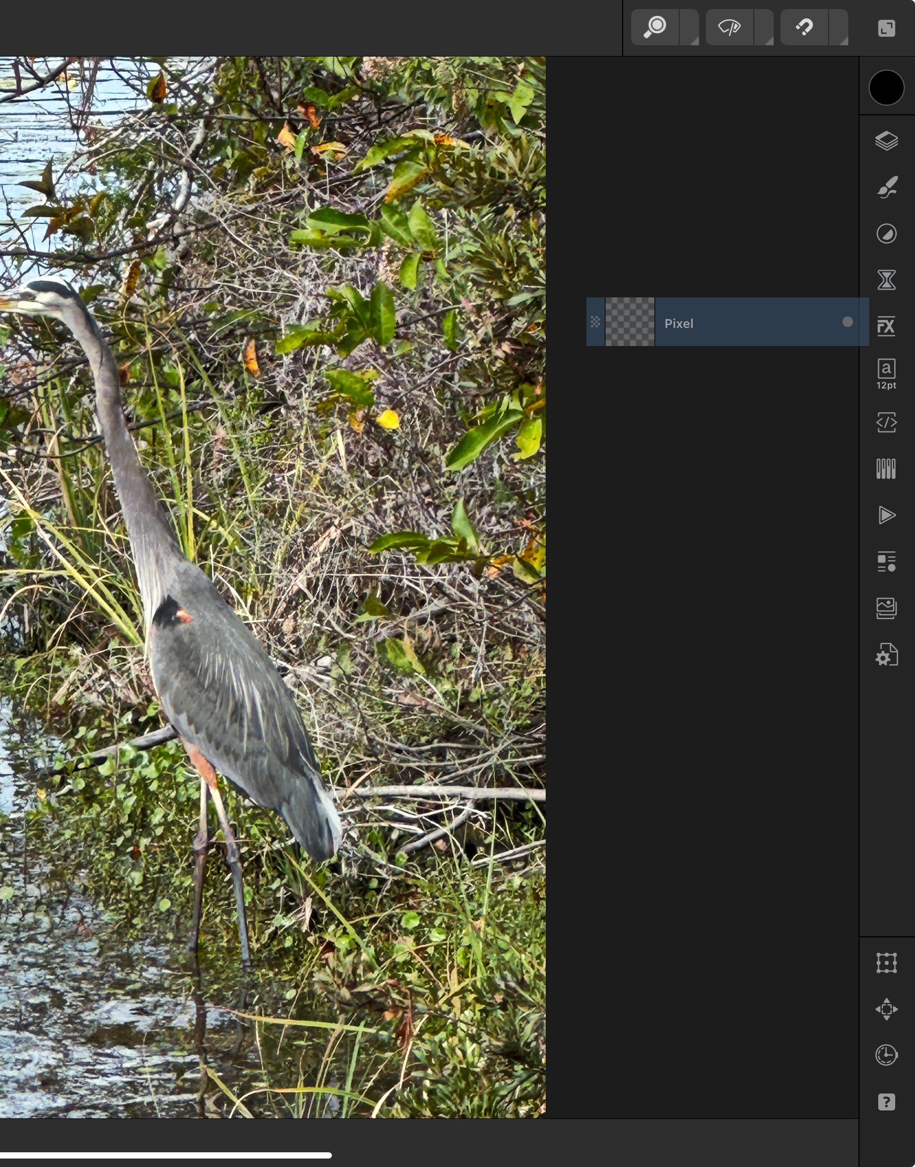Screen dimensions: 915x1167
Task: Open the Navigator studio panel
Action: click(x=886, y=1009)
